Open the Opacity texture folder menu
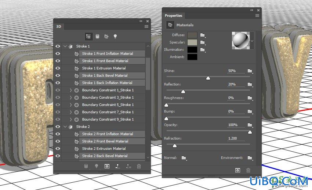 tap(250, 125)
